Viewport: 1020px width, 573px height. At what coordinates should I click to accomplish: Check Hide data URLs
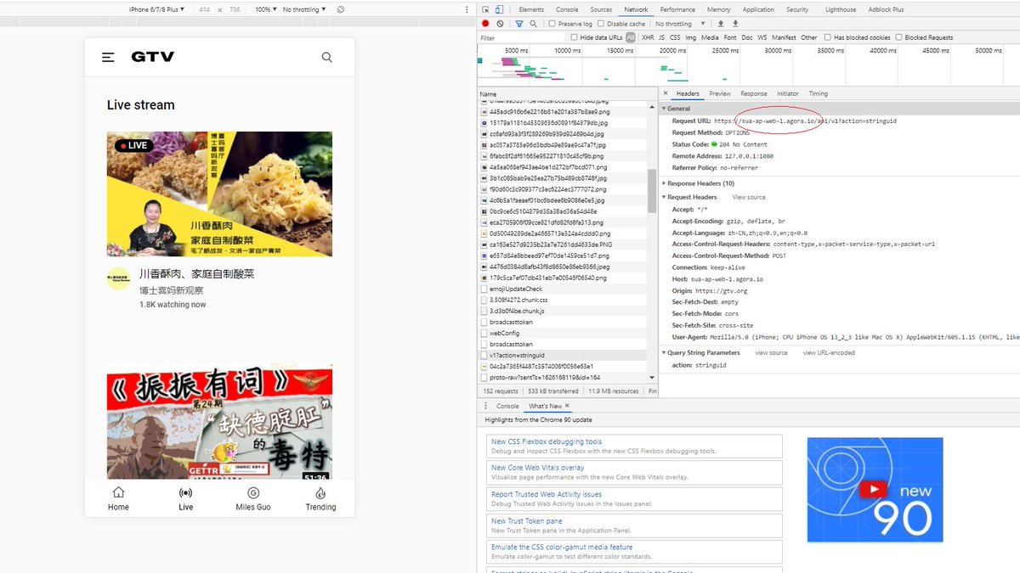pos(575,37)
